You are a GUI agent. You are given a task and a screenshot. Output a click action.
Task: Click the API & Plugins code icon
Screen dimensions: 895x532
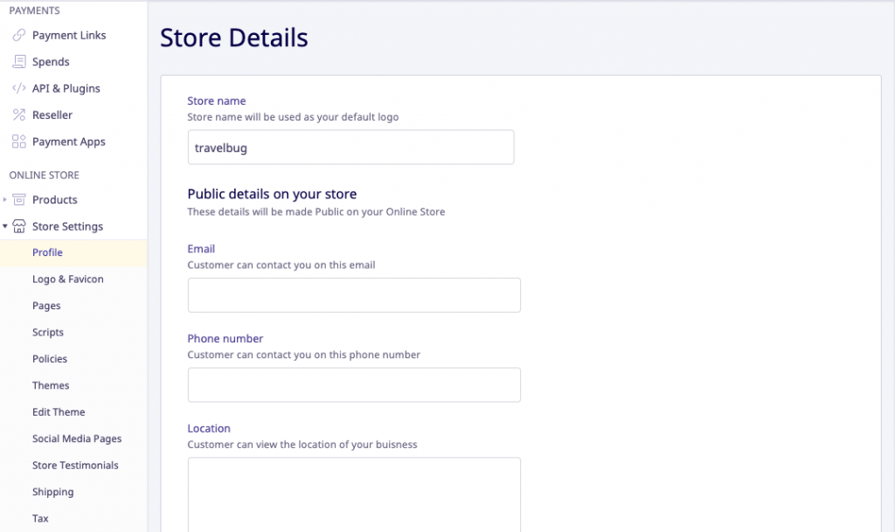click(18, 88)
